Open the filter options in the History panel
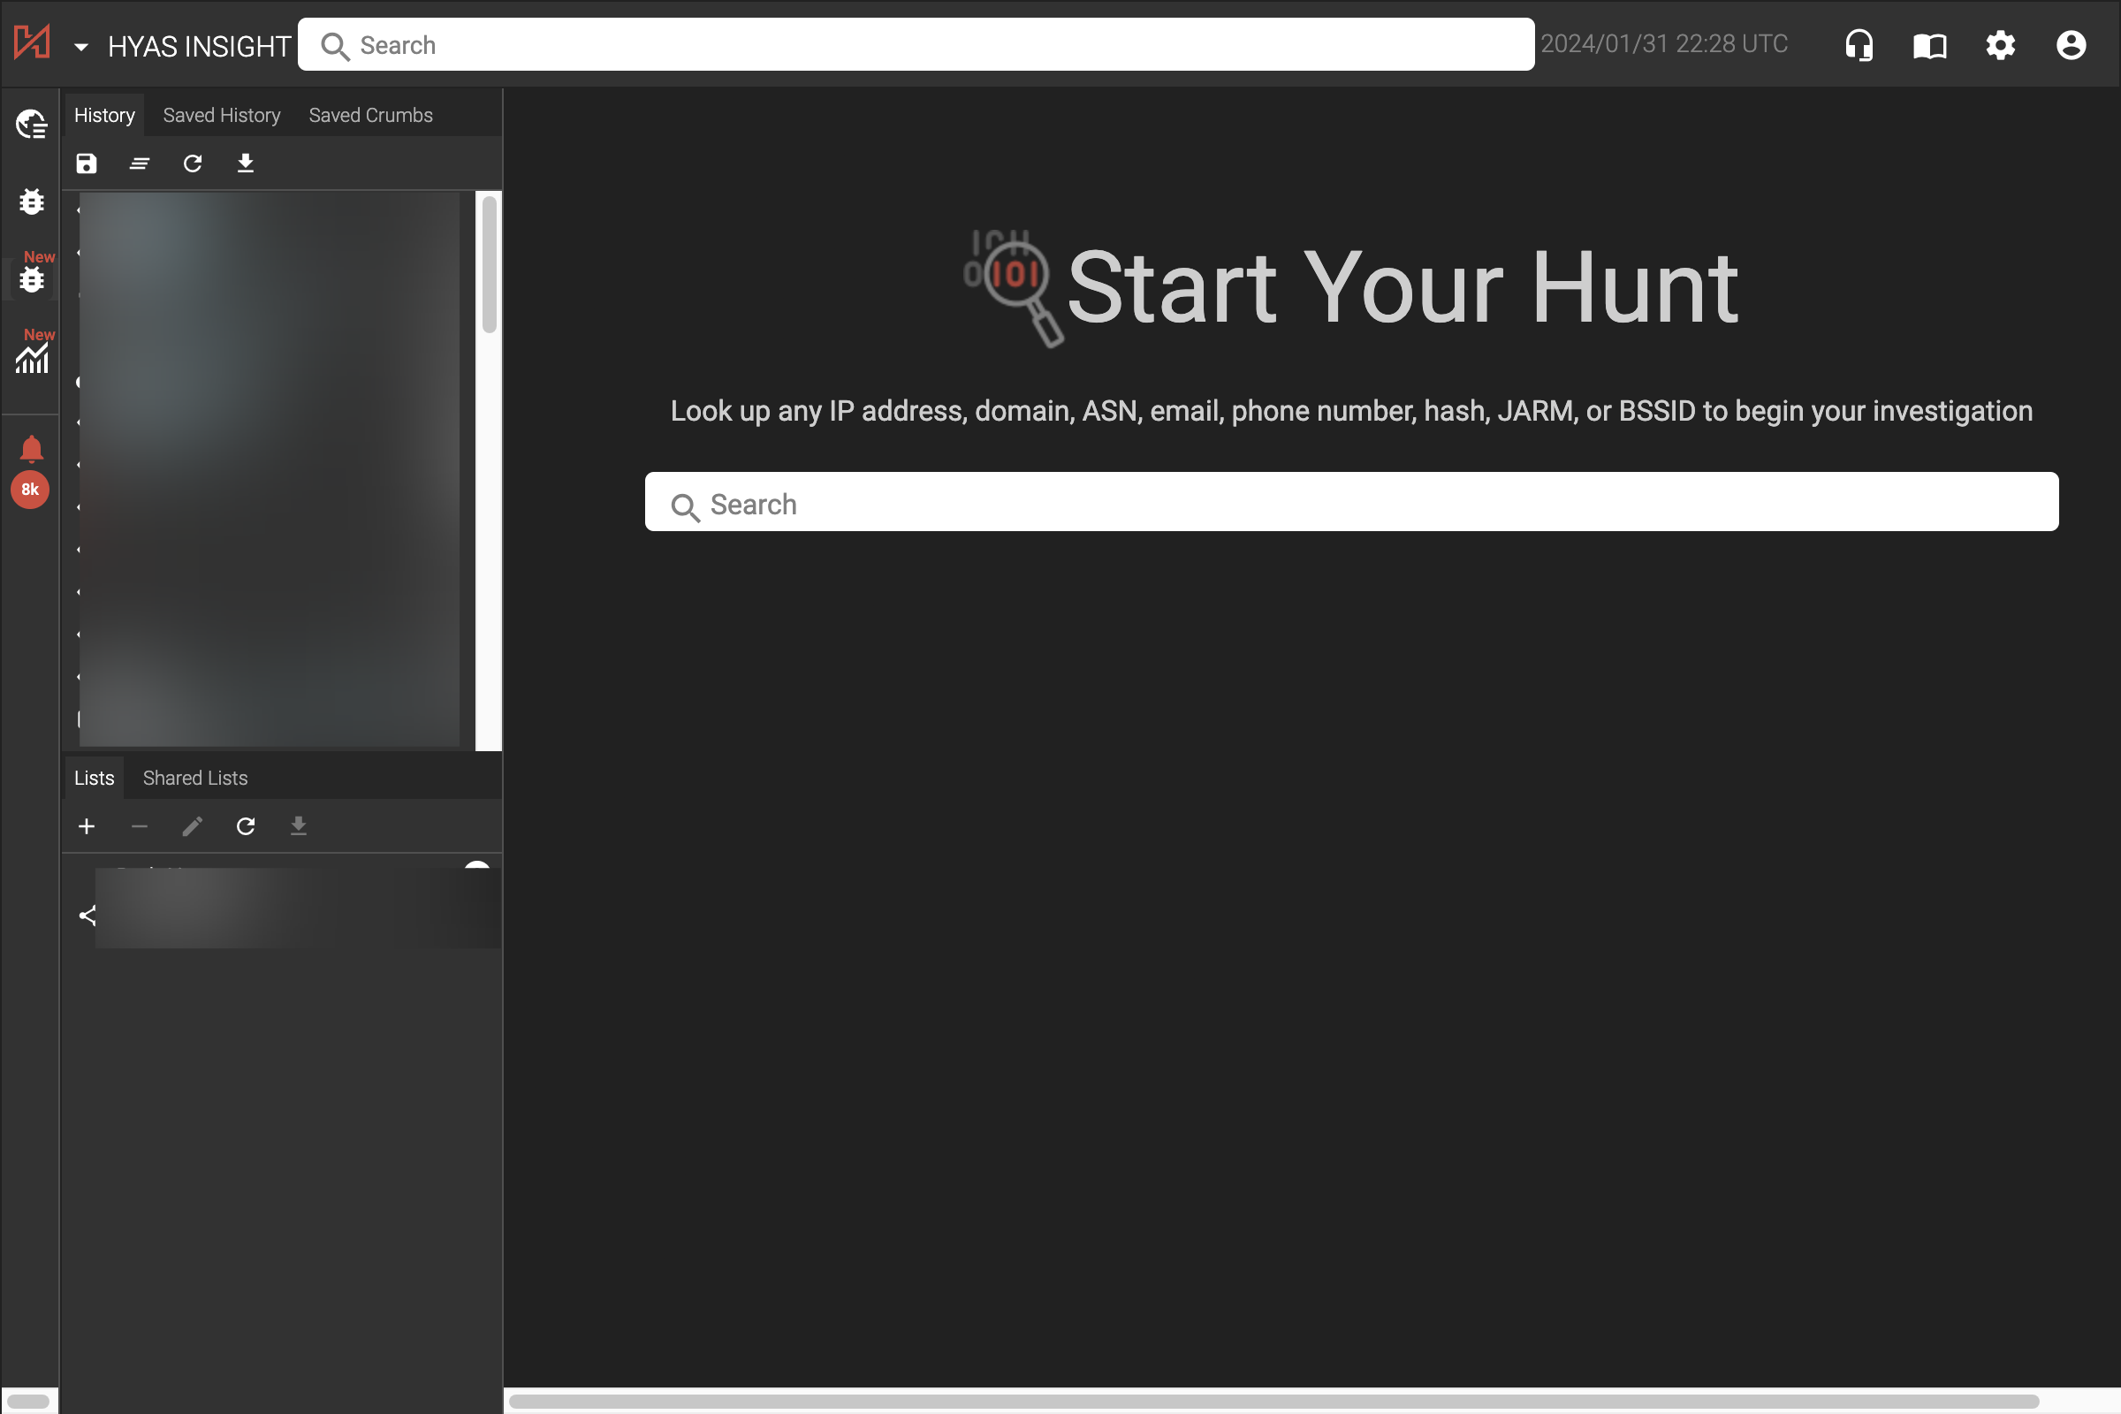 139,163
